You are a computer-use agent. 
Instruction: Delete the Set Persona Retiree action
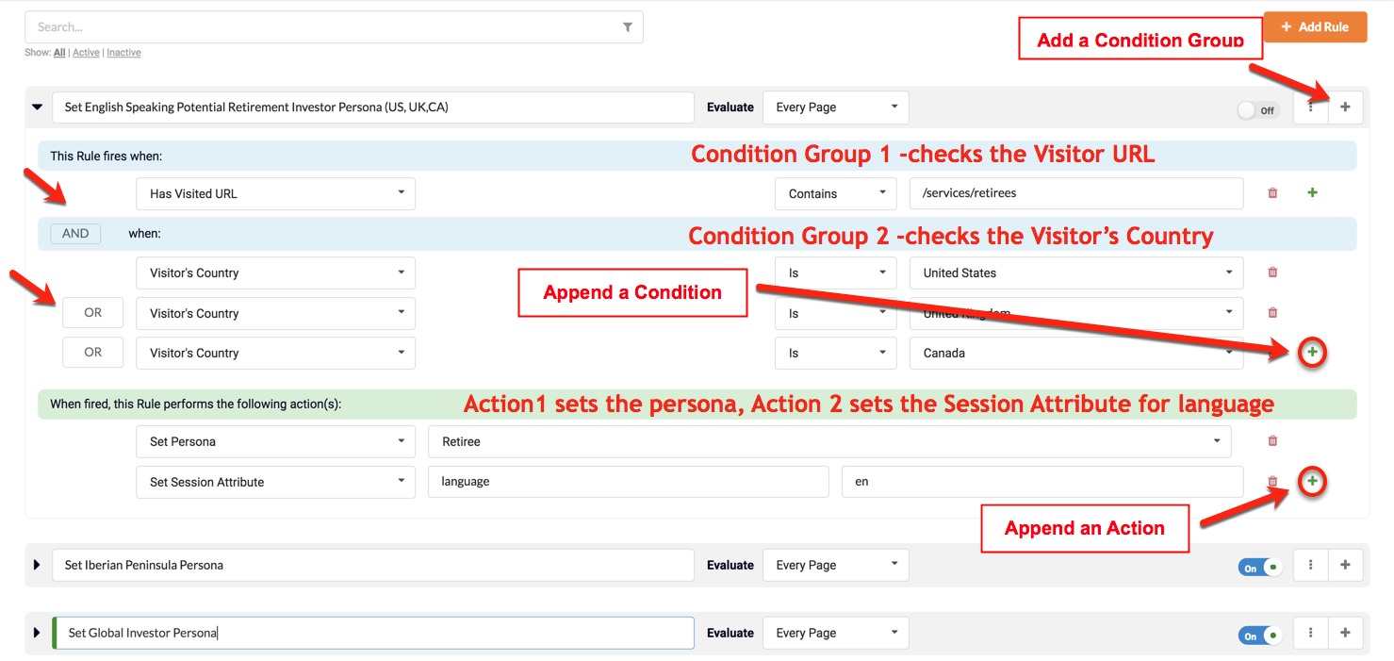point(1272,440)
